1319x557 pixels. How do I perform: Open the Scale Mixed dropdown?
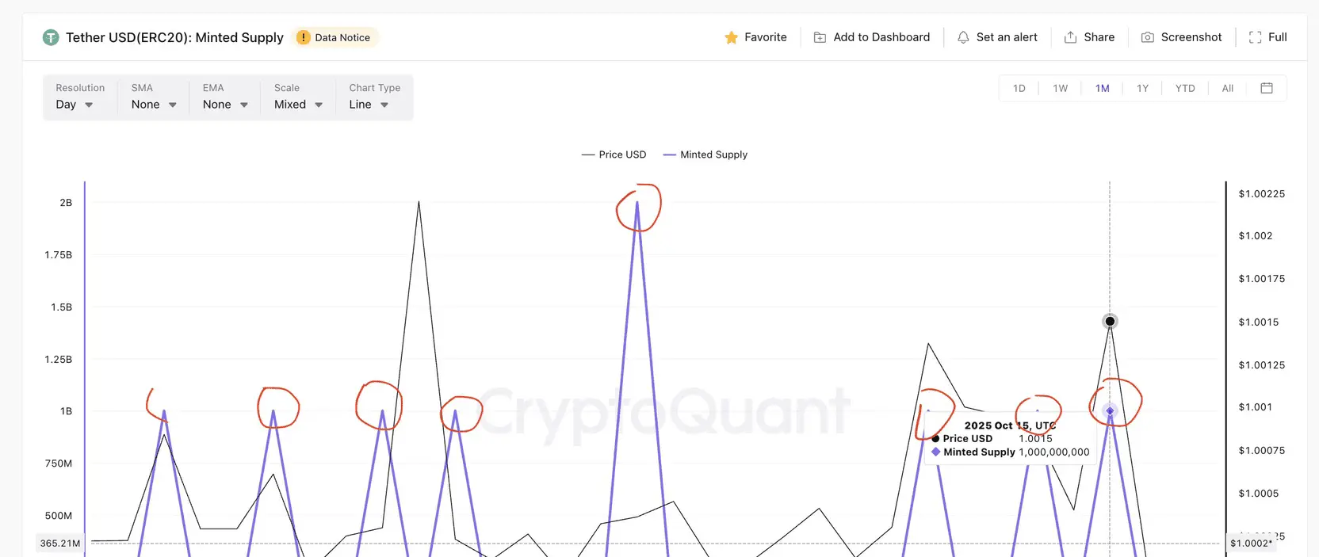coord(298,105)
